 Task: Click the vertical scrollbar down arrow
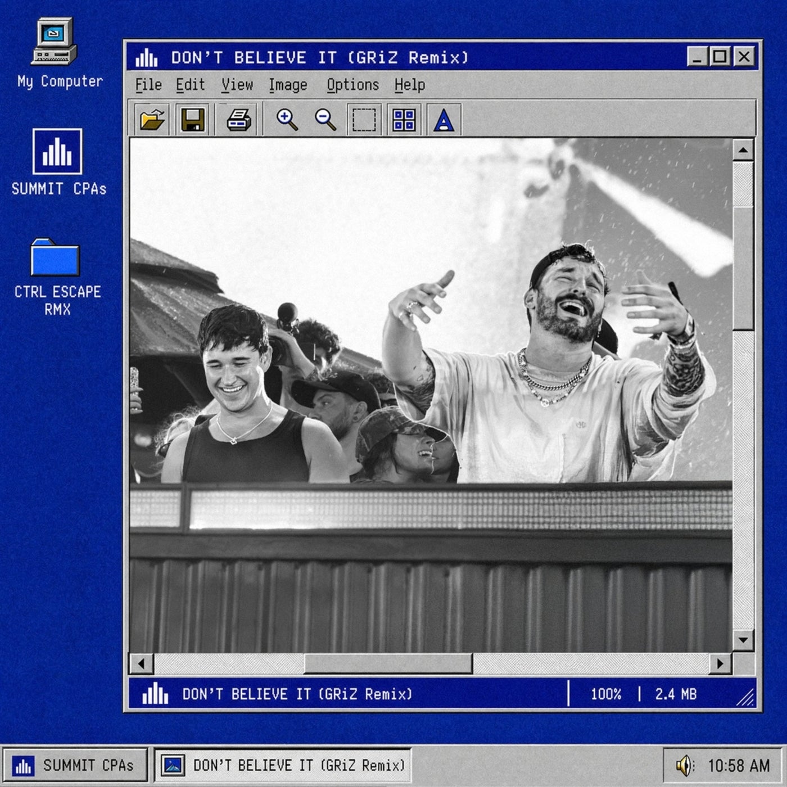tap(743, 640)
